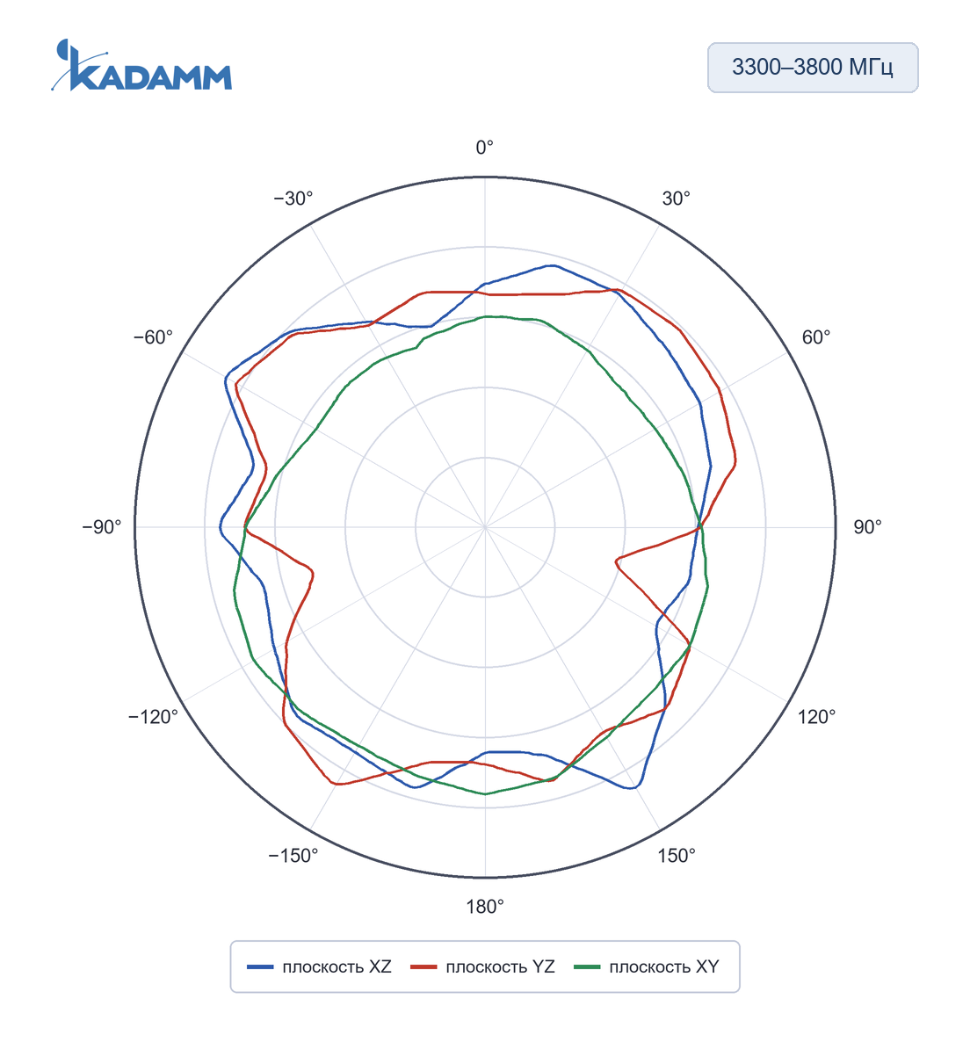Viewport: 970px width, 1064px height.
Task: Click the −120° angle label
Action: coord(154,717)
